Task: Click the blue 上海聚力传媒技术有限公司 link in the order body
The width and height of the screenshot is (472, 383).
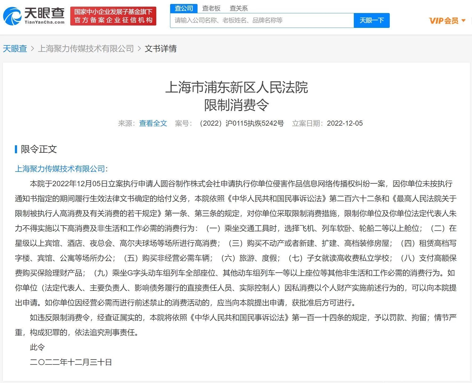Action: [x=60, y=169]
